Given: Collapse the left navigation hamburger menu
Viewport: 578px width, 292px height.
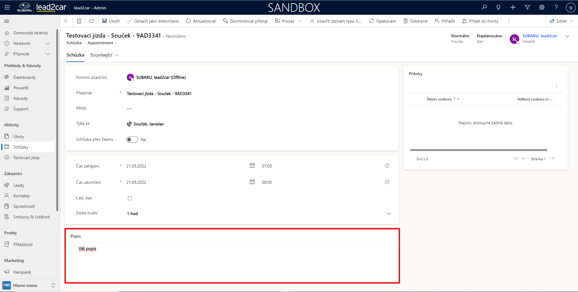Looking at the screenshot, I should coord(7,21).
